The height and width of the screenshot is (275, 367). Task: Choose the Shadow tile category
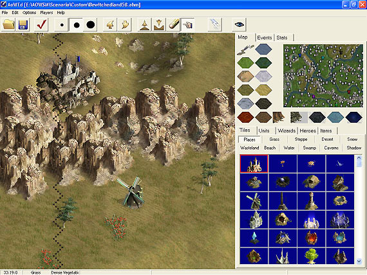pos(354,148)
